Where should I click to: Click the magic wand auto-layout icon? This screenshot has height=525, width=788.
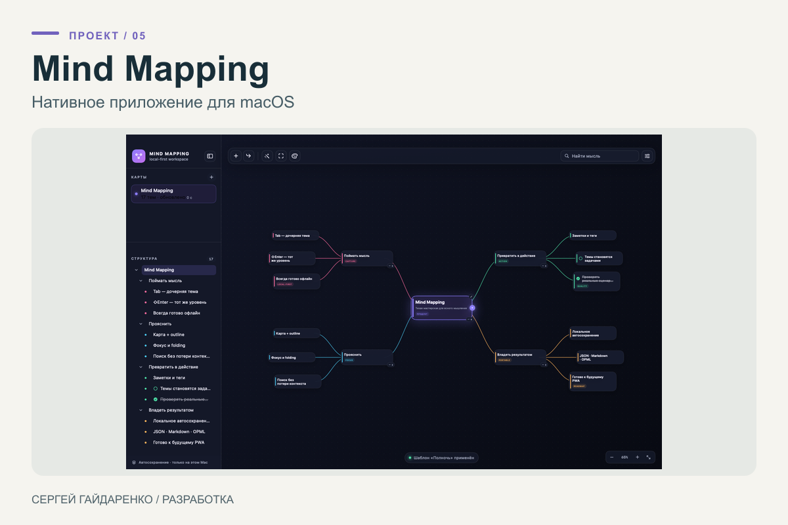[267, 156]
